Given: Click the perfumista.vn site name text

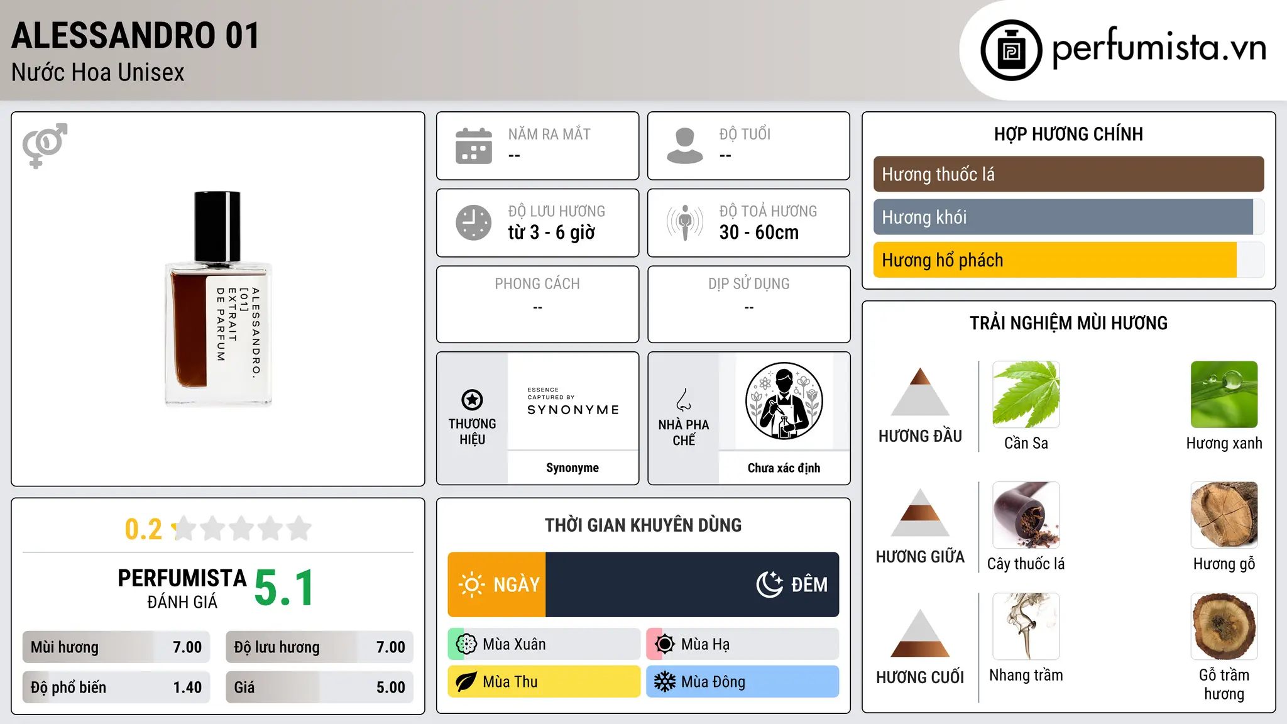Looking at the screenshot, I should (1159, 48).
